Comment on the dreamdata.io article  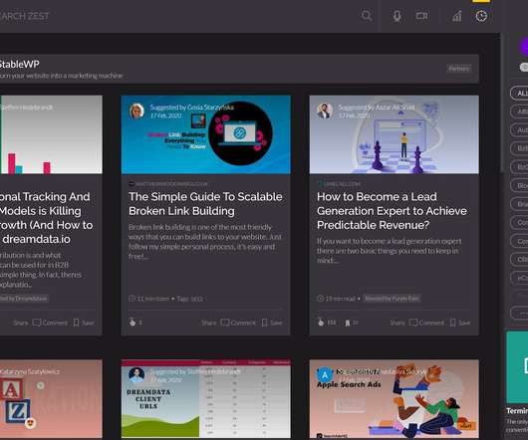coord(50,323)
